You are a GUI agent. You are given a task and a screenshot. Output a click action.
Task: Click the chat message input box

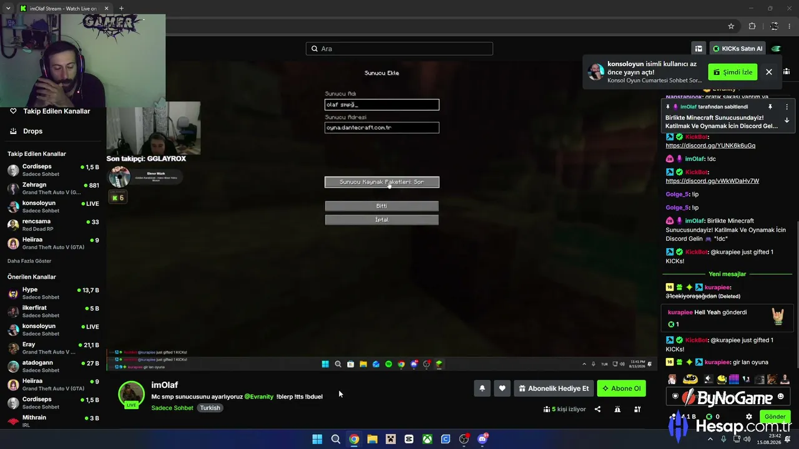click(727, 397)
